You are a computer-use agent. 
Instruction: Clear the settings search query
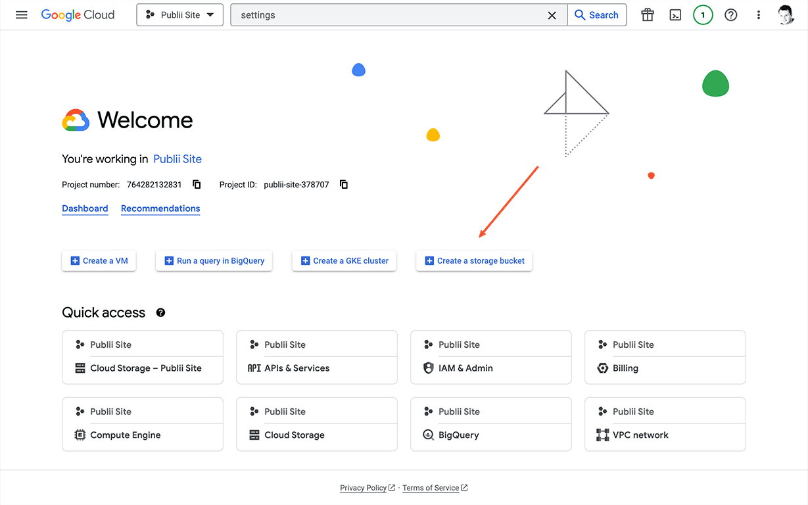click(552, 14)
